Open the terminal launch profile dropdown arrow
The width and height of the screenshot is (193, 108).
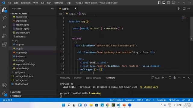[166, 78]
